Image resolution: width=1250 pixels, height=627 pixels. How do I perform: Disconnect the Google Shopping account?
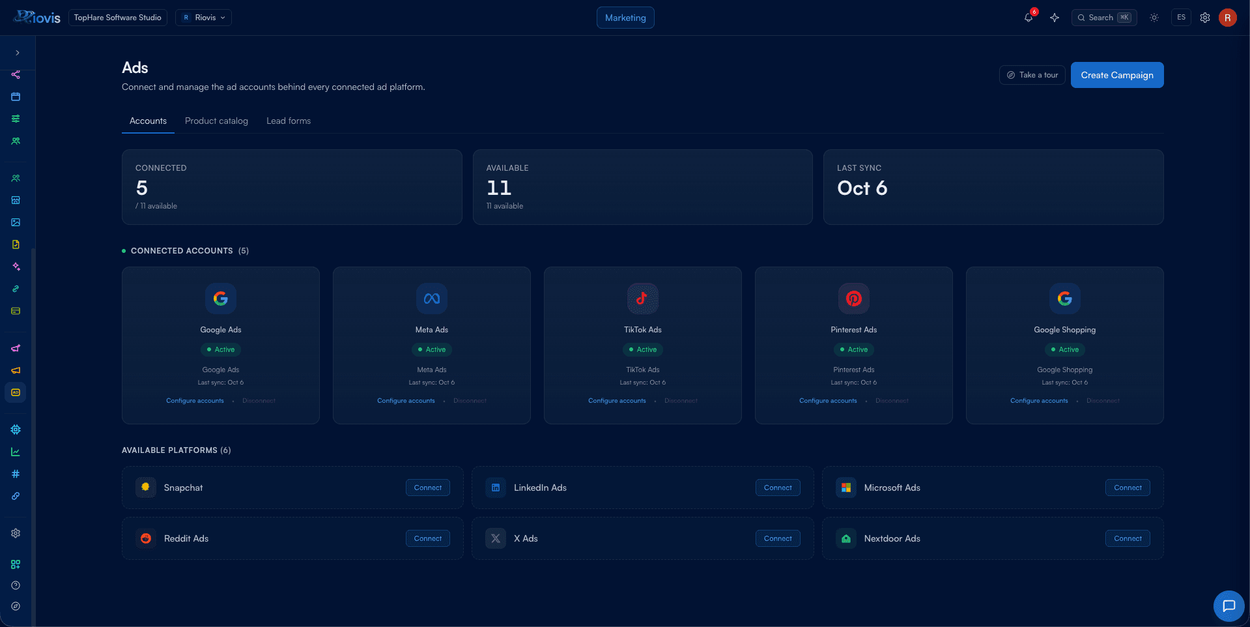click(x=1103, y=401)
